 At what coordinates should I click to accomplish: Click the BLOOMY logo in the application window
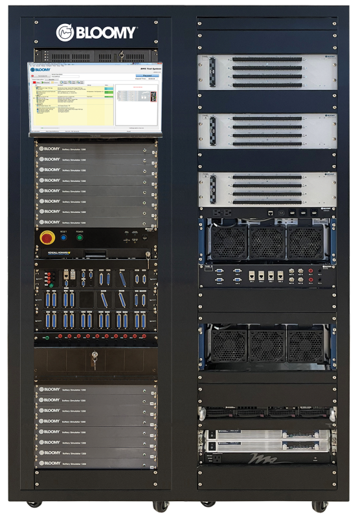40,70
